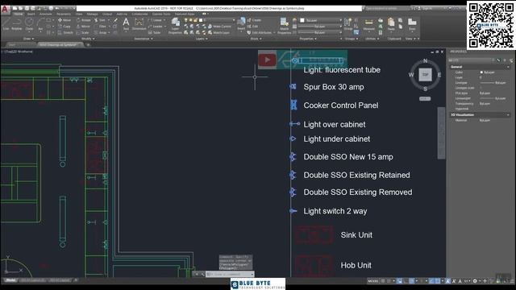Viewport: 516px width, 290px height.
Task: Select the Dimension tool
Action: [139, 24]
